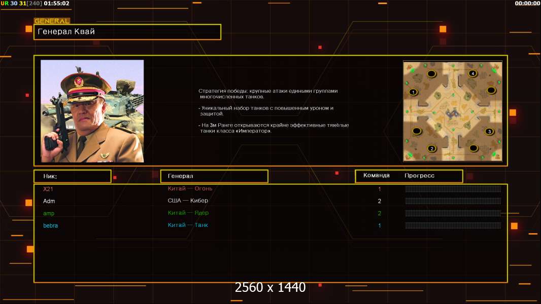This screenshot has height=304, width=541.
Task: Select start position 2 marker on map
Action: coord(432,148)
